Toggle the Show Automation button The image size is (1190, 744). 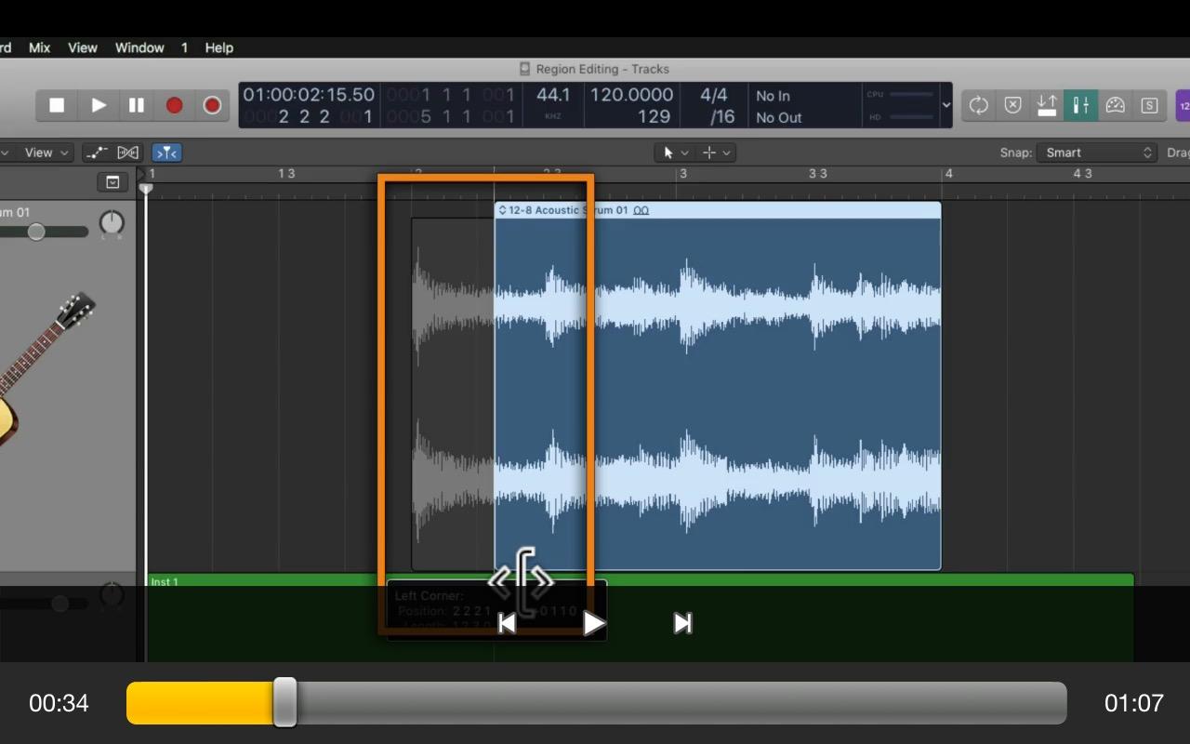tap(97, 153)
